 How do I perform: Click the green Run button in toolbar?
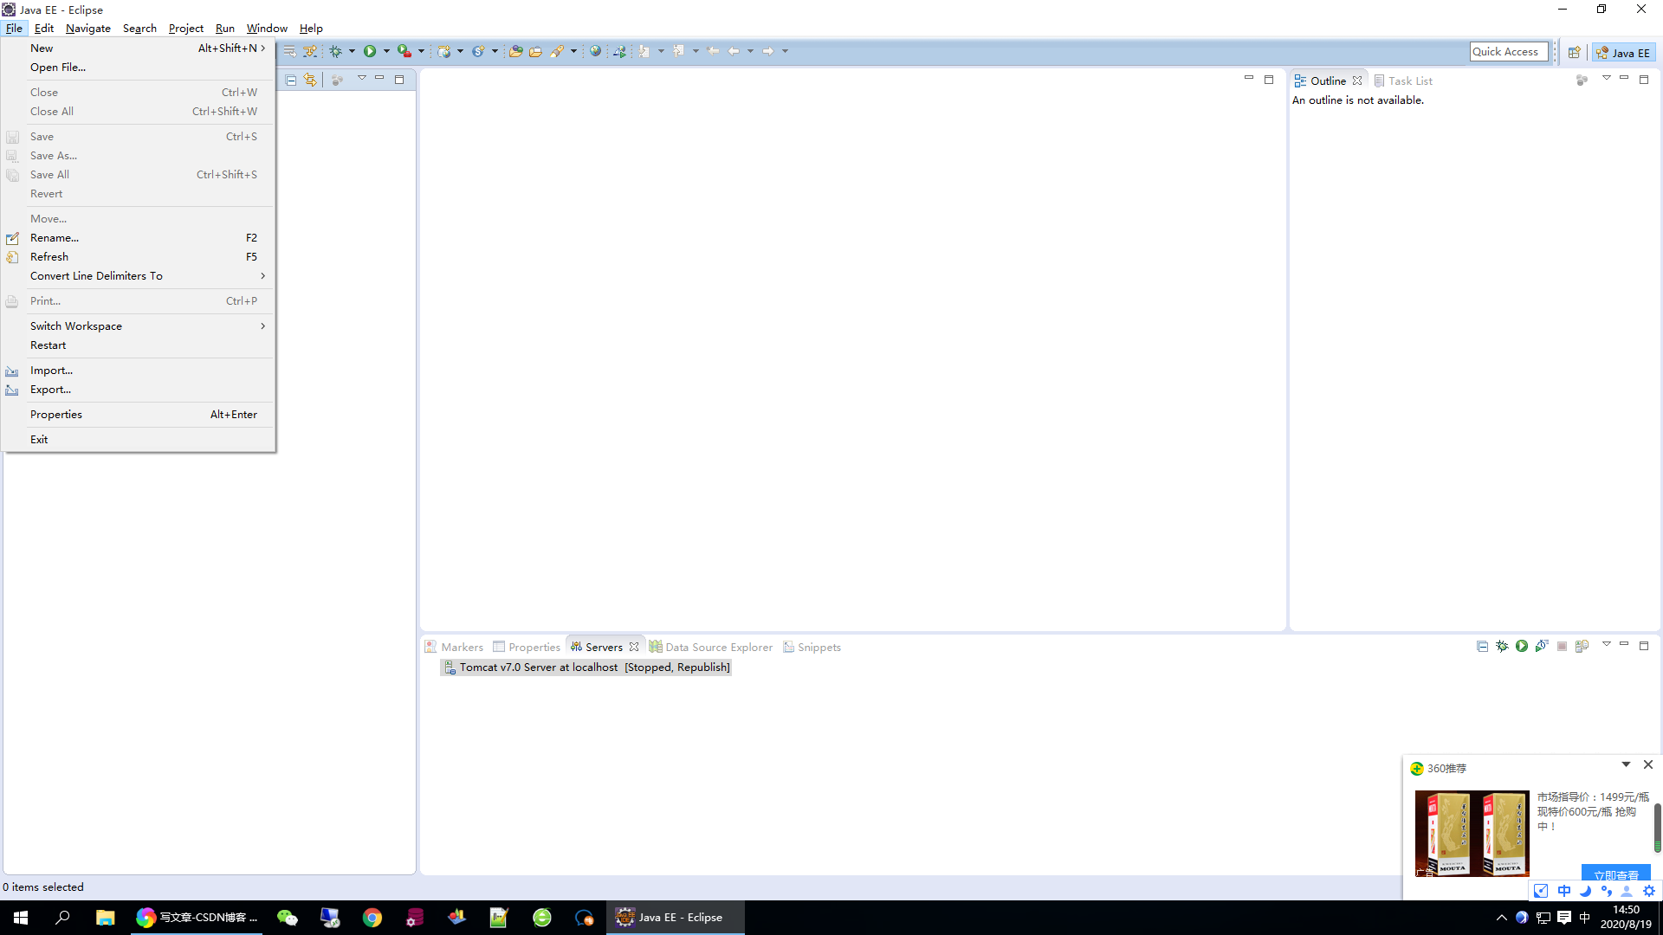point(370,52)
